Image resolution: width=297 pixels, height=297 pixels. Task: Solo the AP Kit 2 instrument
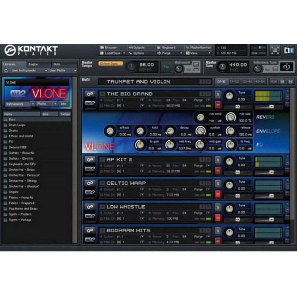[218, 160]
